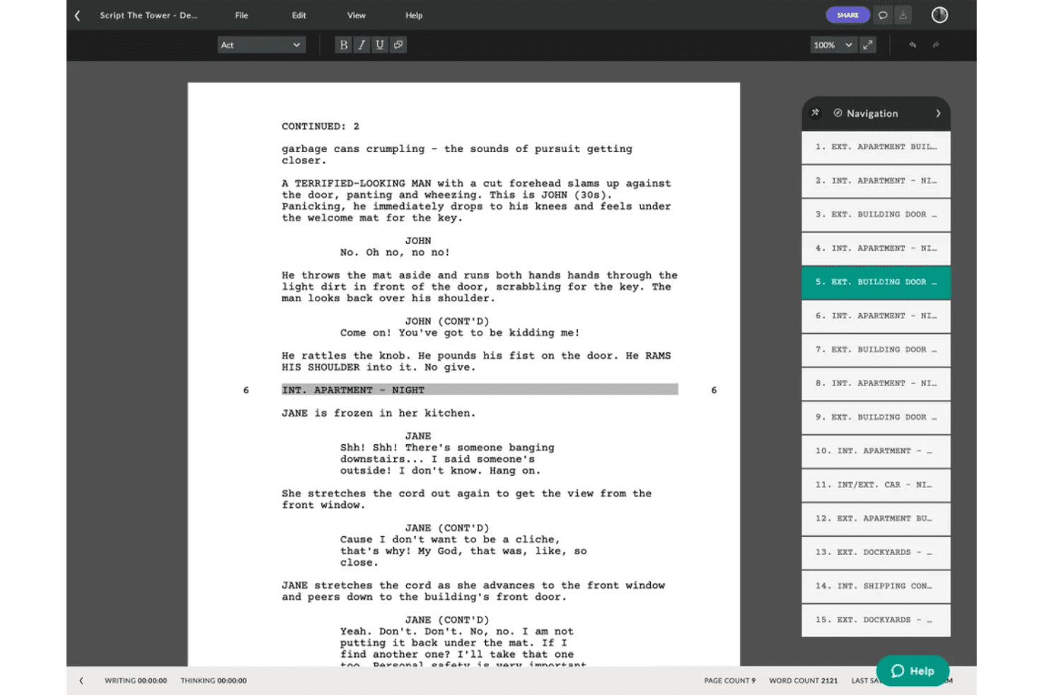Toggle italic formatting
The image size is (1047, 698).
(x=361, y=45)
